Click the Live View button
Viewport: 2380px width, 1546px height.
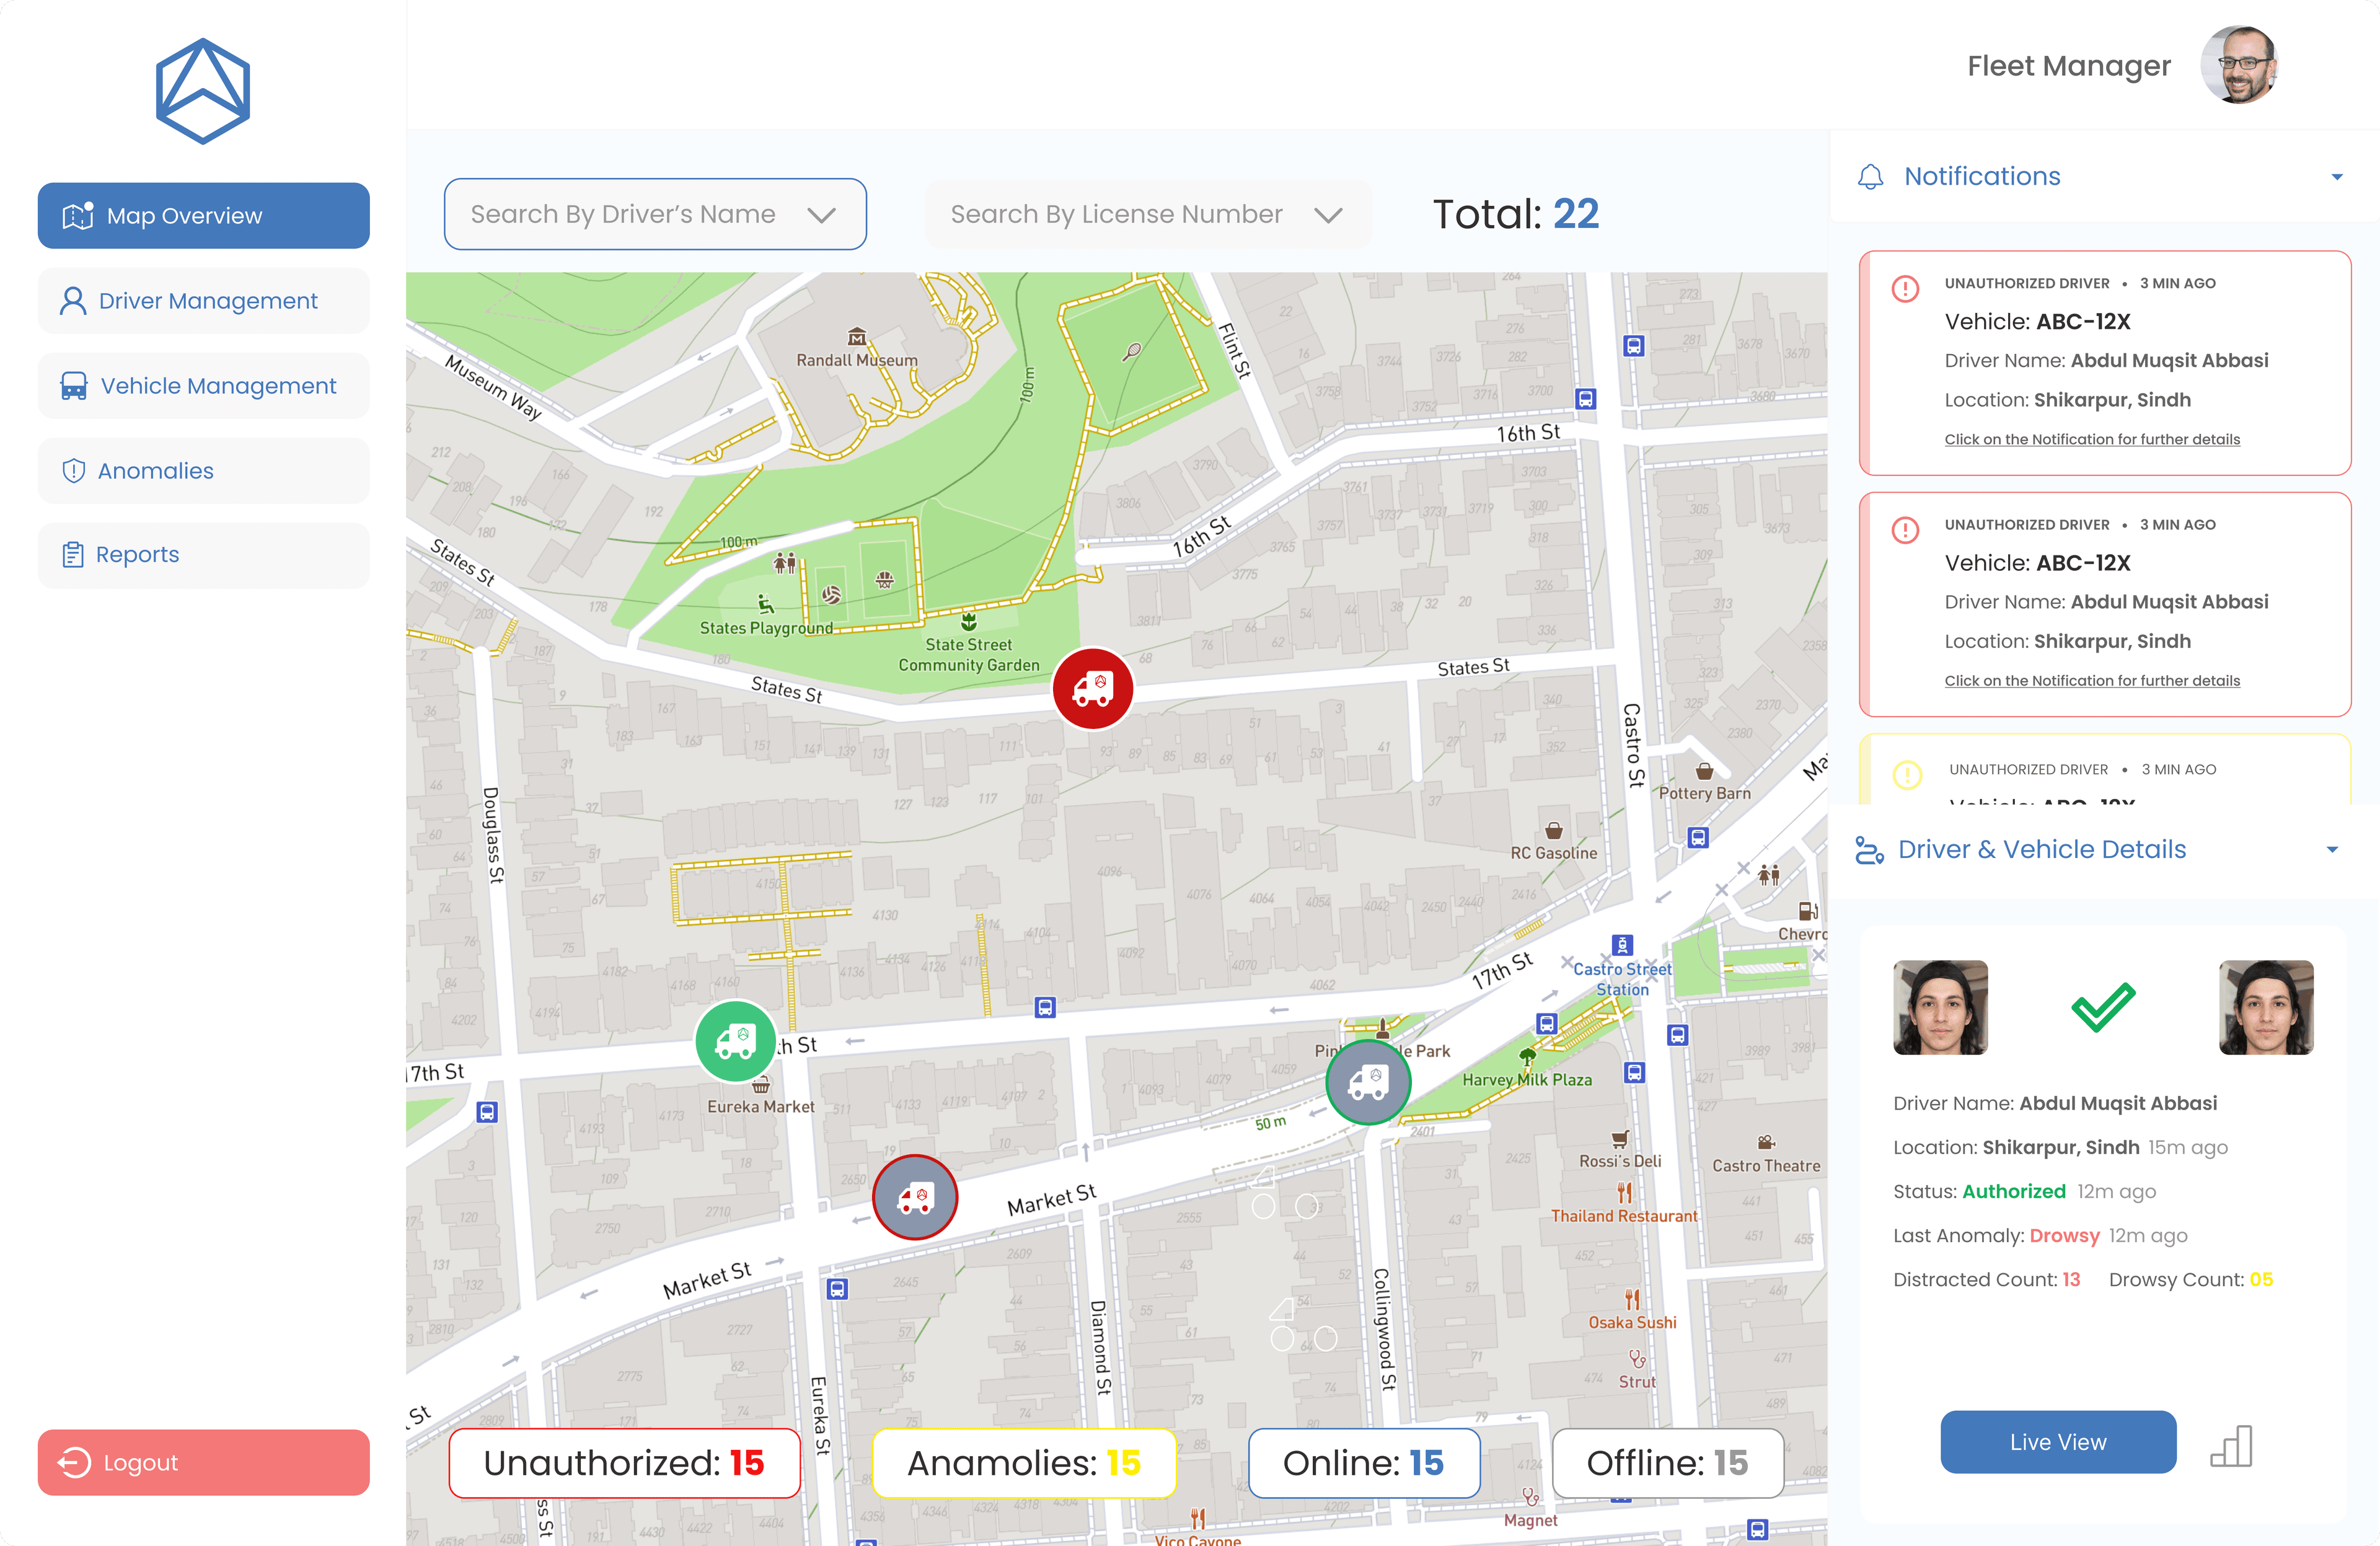coord(2058,1441)
